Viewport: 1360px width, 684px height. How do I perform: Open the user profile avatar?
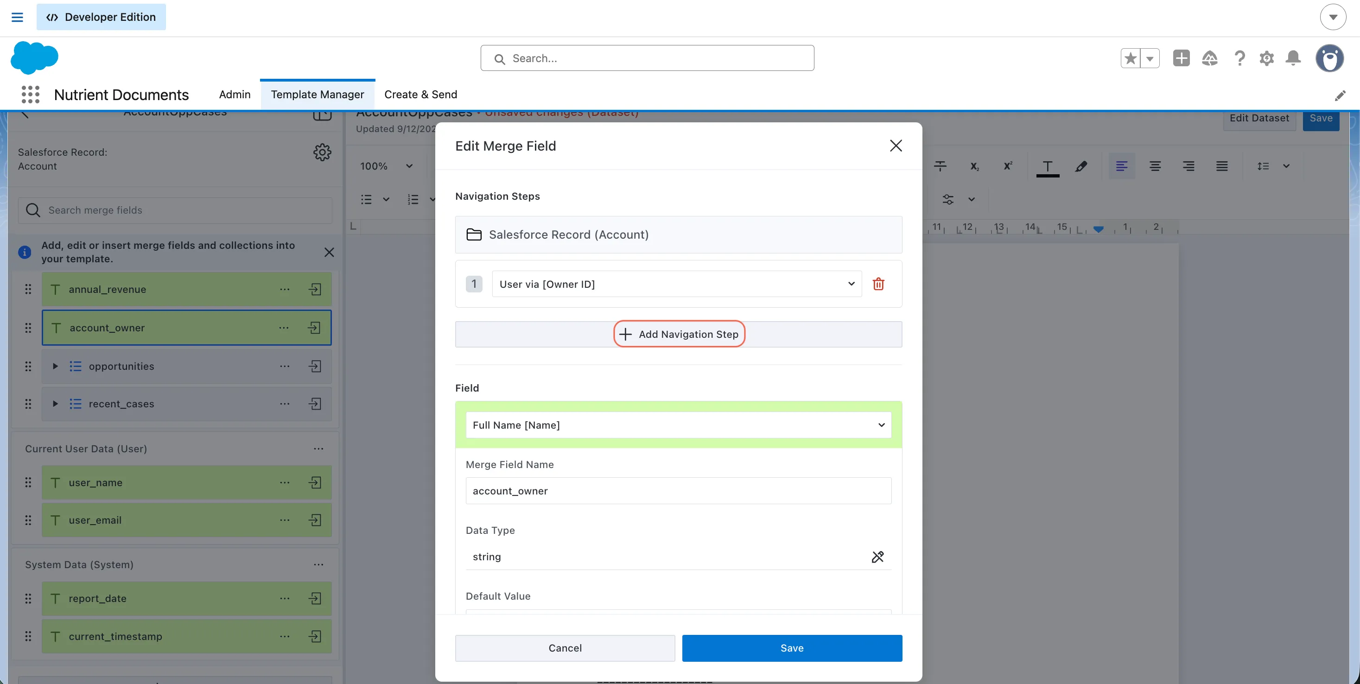(x=1329, y=58)
